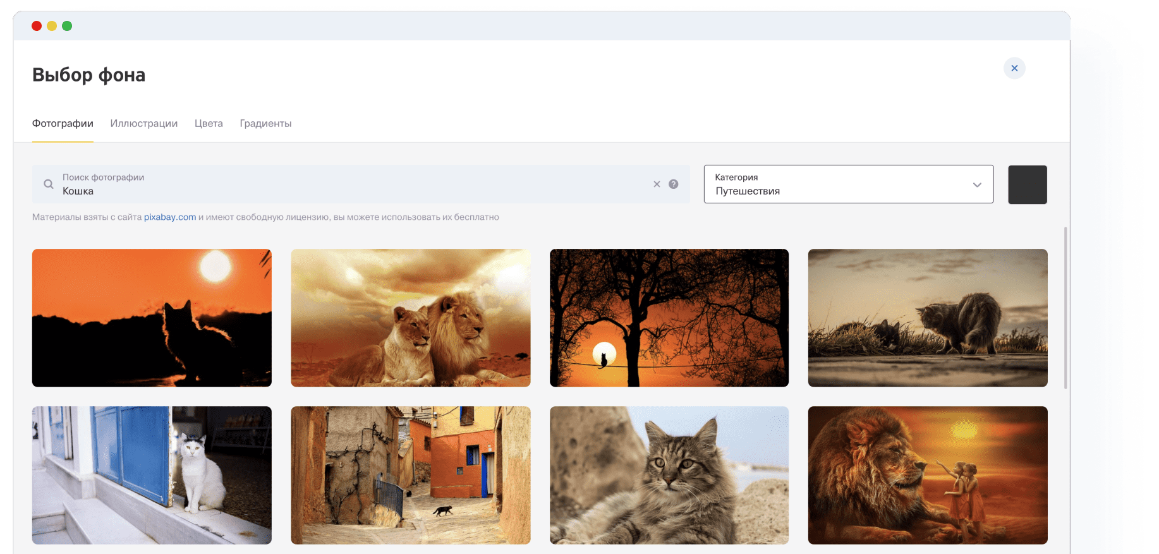Pick the tabby cat close-up photo
The image size is (1159, 554).
tap(669, 475)
